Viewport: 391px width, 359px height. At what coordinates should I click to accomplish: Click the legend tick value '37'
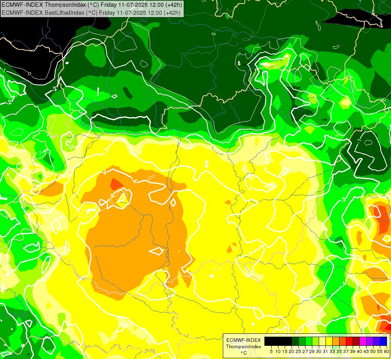pyautogui.click(x=346, y=351)
